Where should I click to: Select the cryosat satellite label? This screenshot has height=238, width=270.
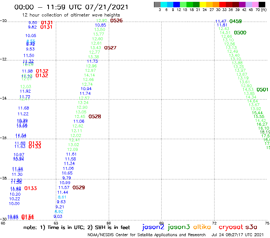[231, 227]
